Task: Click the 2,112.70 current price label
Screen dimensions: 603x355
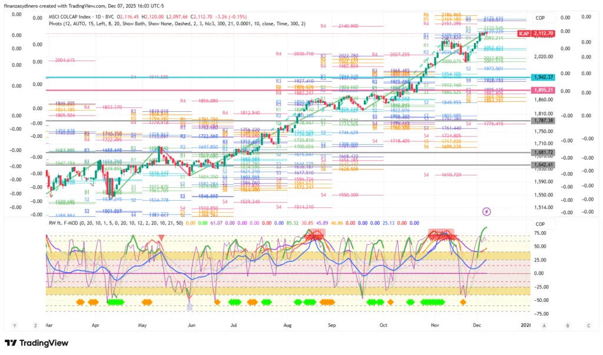Action: point(544,34)
